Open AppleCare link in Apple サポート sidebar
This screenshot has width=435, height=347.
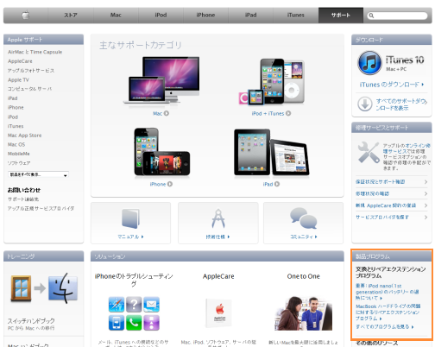pos(20,61)
